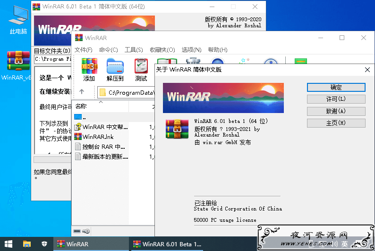This screenshot has height=251, width=375.
Task: Open the Windows Start button
Action: (x=9, y=244)
